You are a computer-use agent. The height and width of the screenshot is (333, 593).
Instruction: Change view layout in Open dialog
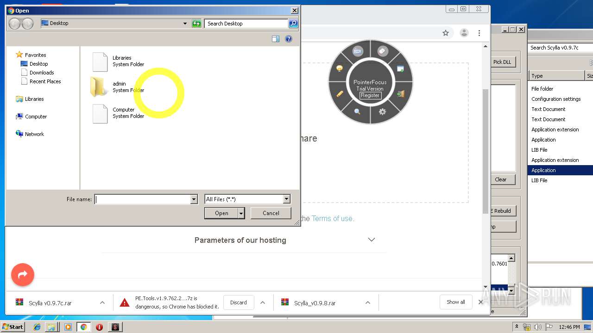276,39
